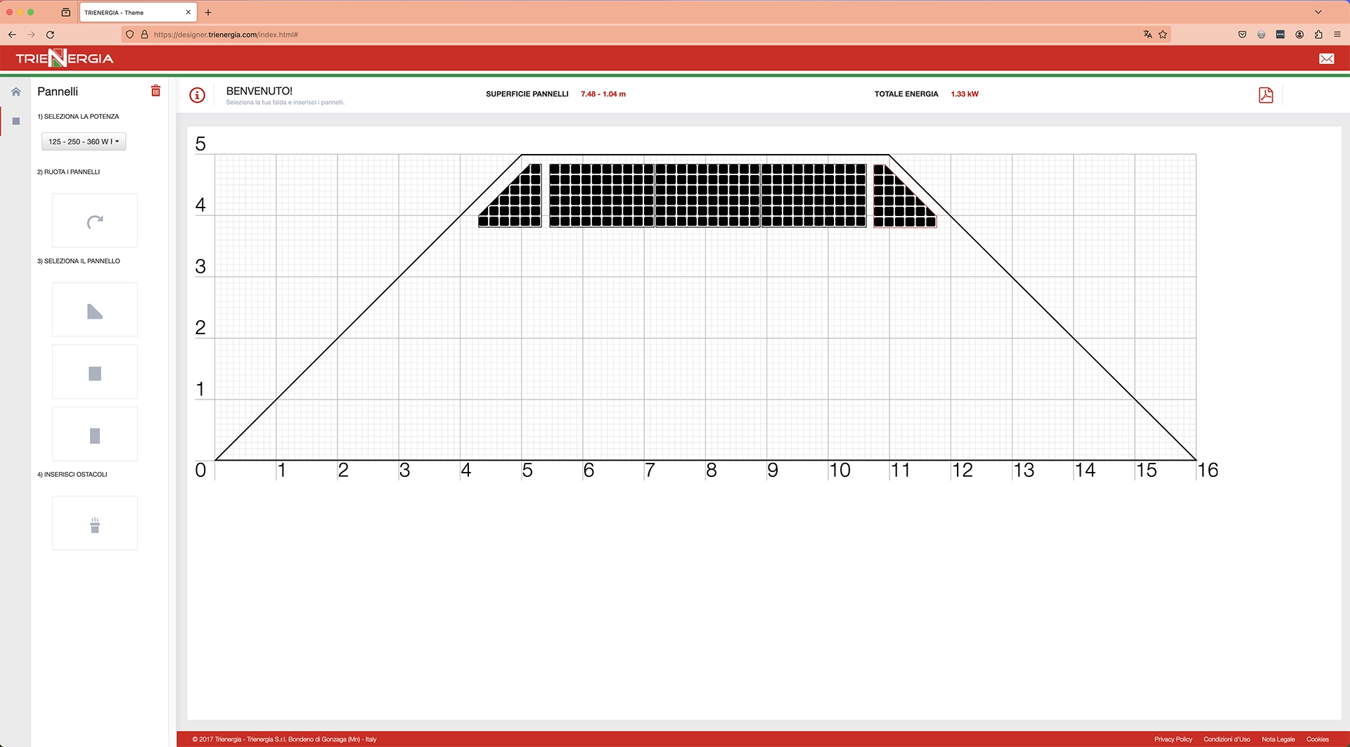
Task: Insert a chimney obstacle
Action: [x=95, y=525]
